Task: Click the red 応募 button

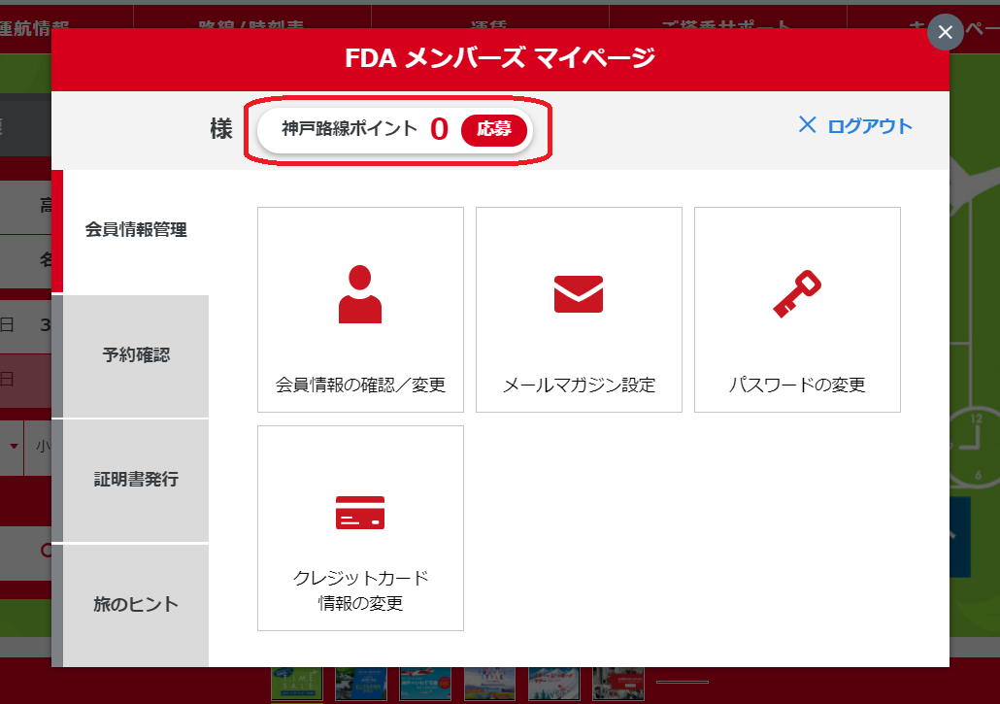Action: click(x=494, y=129)
